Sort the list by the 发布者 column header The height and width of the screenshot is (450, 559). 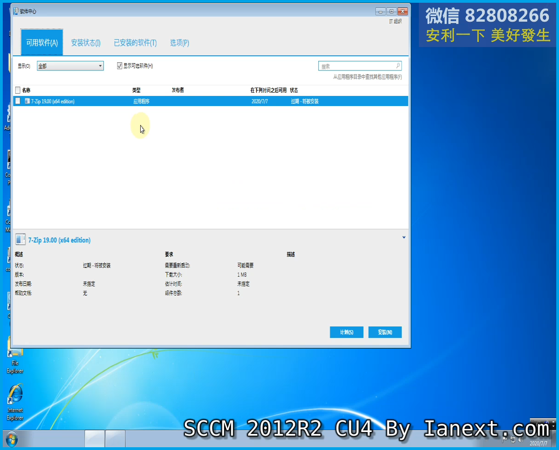[178, 90]
